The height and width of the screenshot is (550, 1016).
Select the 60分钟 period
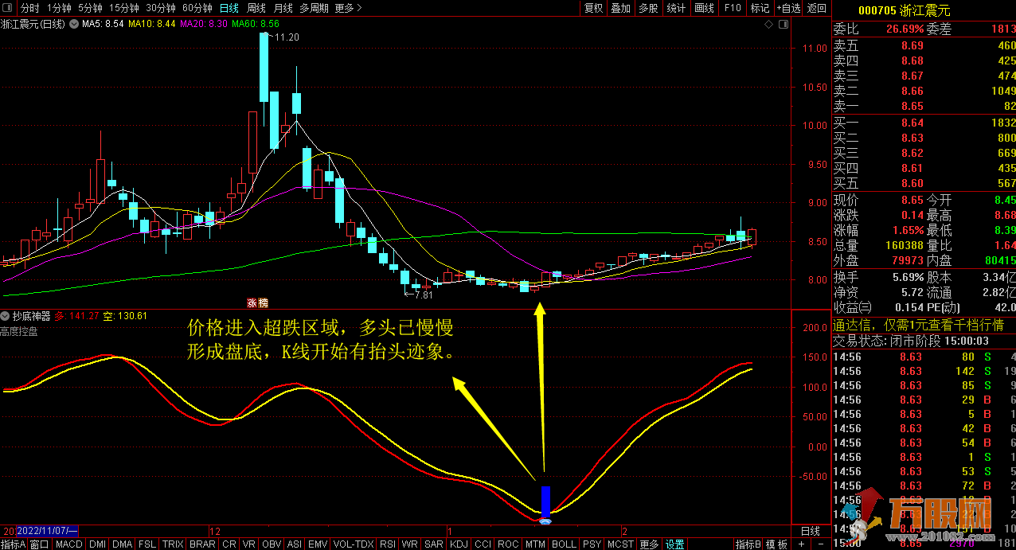pyautogui.click(x=198, y=8)
